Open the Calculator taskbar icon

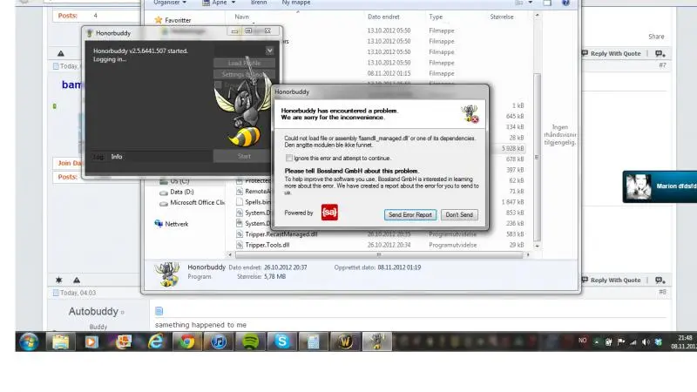coord(314,341)
